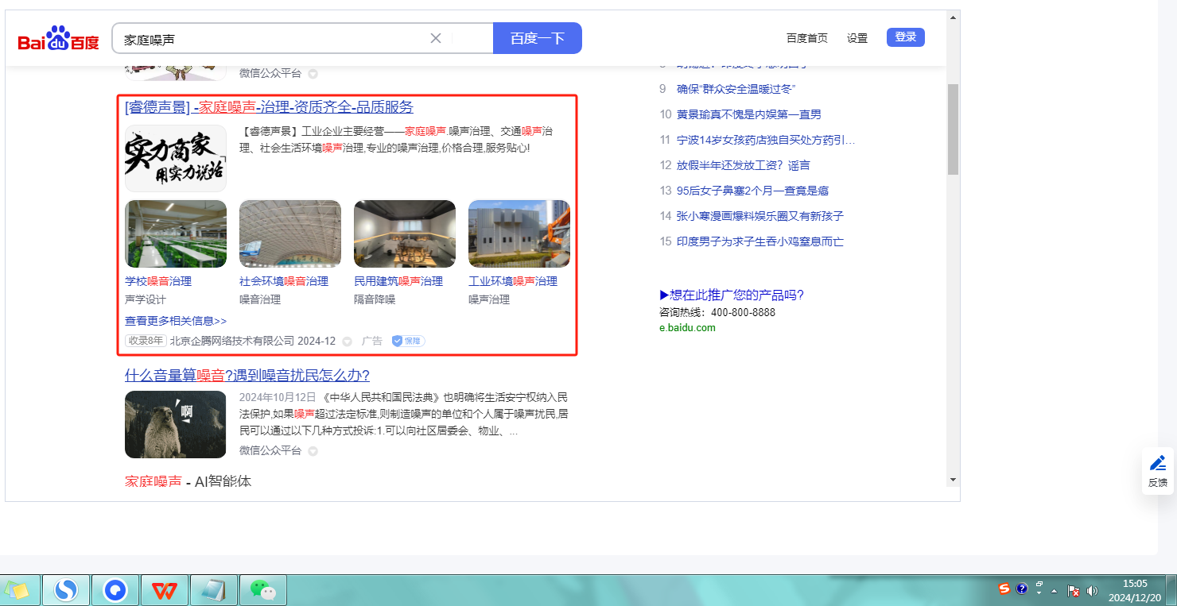
Task: Open the 查看更多相关信息>> link
Action: [x=176, y=321]
